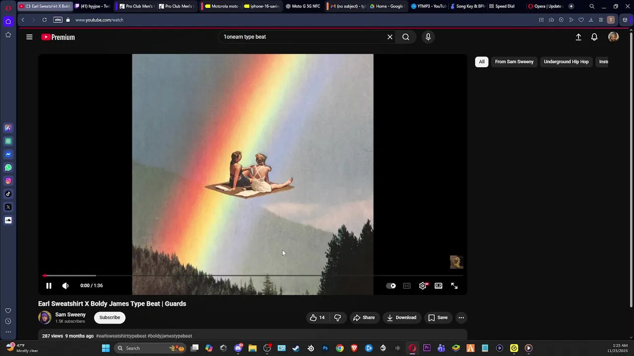This screenshot has height=356, width=634.
Task: Open Sam Sweeny channel avatar
Action: [x=45, y=317]
